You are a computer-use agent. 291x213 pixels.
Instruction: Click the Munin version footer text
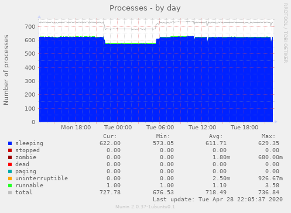point(145,207)
